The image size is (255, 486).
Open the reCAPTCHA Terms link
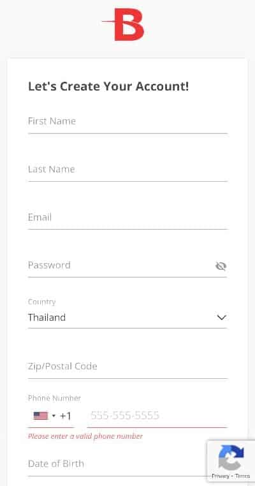242,476
